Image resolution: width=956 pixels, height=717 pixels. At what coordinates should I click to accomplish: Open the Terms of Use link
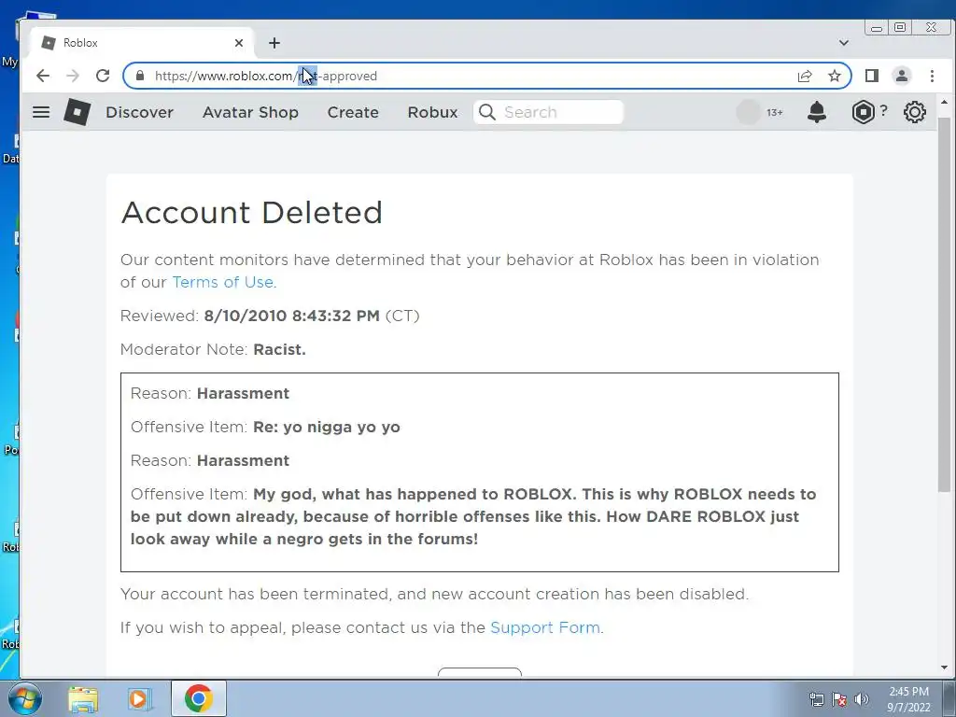pyautogui.click(x=224, y=282)
